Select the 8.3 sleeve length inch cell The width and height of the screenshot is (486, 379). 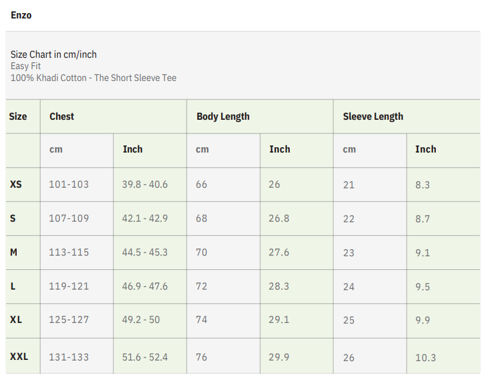pos(423,185)
